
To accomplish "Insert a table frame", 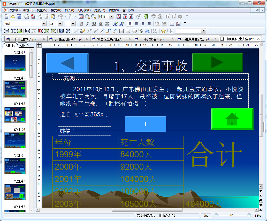I will [x=13, y=31].
